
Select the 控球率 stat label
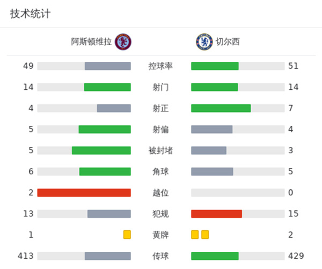pos(160,66)
